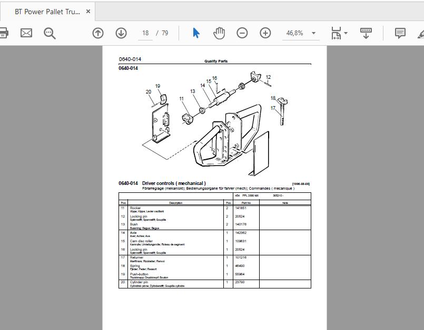The image size is (424, 330).
Task: Add a comment with the speech bubble icon
Action: click(x=400, y=33)
